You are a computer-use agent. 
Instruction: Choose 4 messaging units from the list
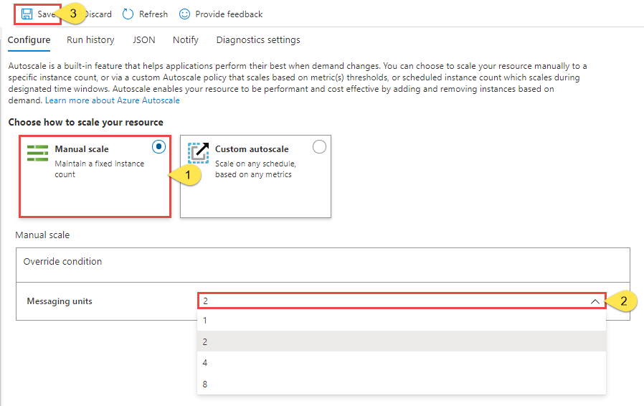(x=402, y=363)
